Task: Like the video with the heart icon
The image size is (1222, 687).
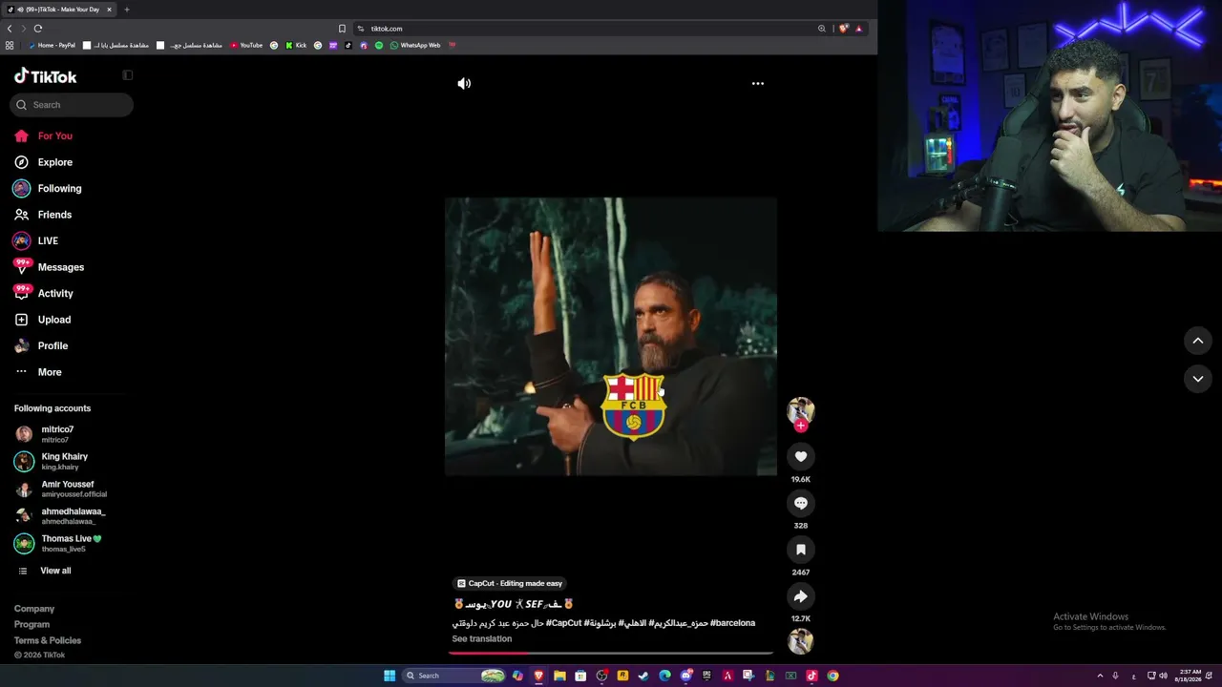Action: (801, 457)
